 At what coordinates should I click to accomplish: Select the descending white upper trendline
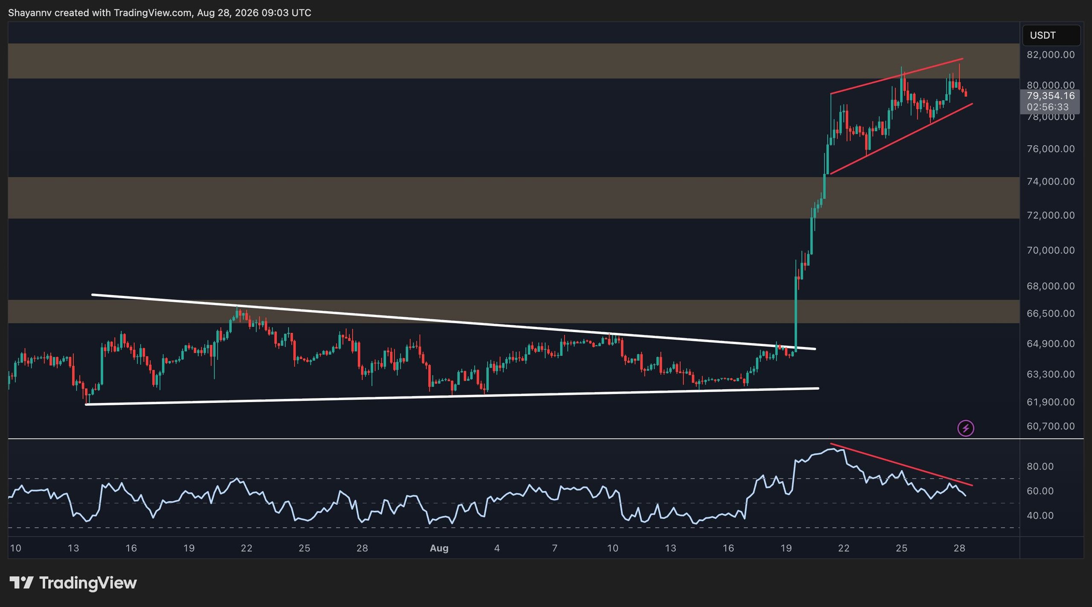pos(453,322)
